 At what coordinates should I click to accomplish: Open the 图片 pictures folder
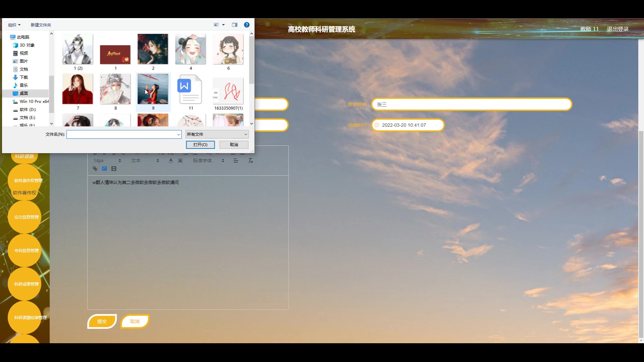tap(20, 61)
